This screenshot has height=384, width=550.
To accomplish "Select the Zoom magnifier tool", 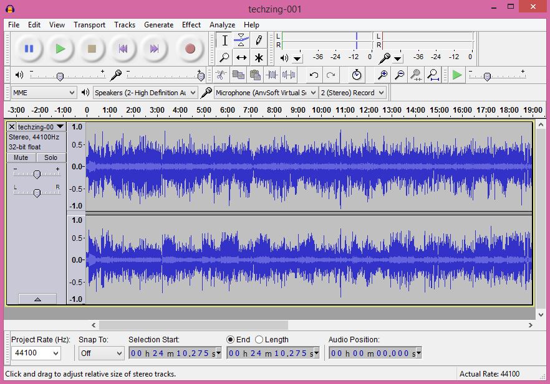I will point(224,57).
